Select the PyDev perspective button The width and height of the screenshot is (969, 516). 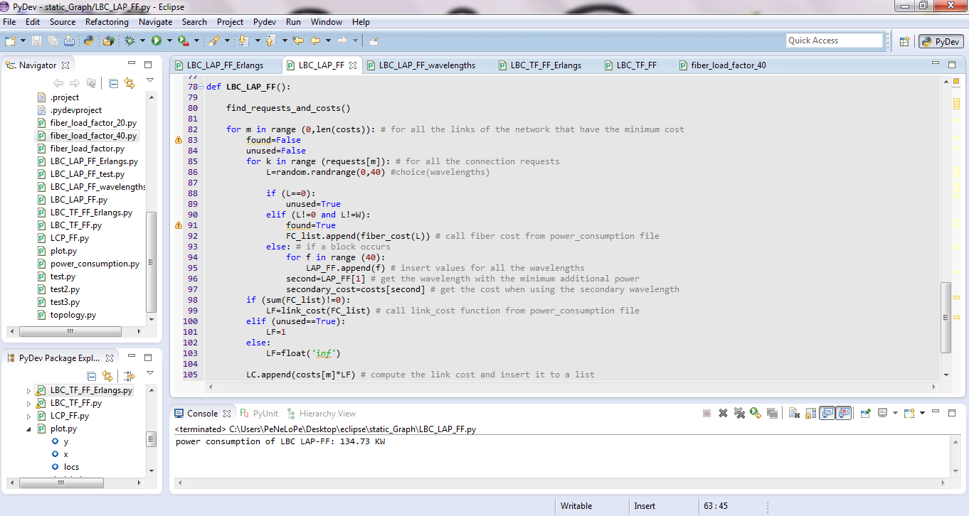pyautogui.click(x=941, y=41)
